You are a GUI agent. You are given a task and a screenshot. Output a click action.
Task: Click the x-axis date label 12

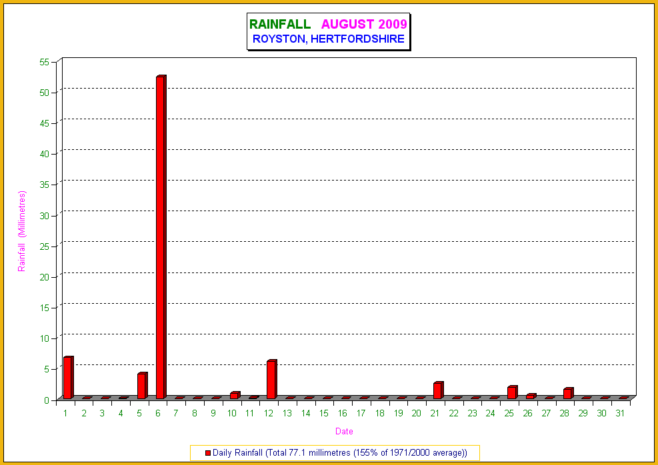pyautogui.click(x=269, y=414)
